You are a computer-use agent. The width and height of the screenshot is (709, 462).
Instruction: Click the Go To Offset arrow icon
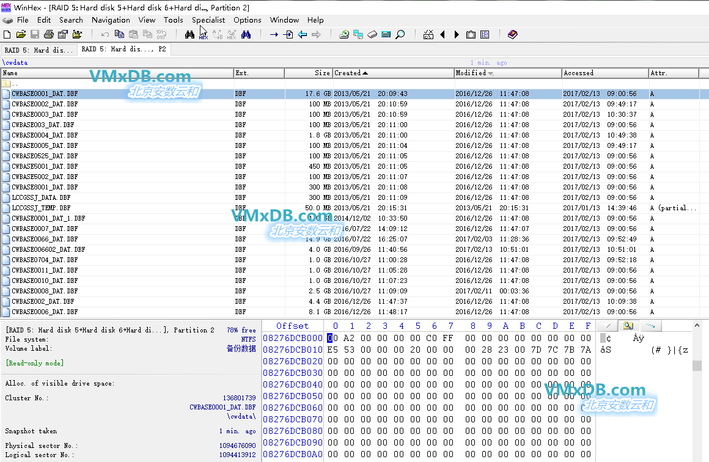(x=274, y=34)
